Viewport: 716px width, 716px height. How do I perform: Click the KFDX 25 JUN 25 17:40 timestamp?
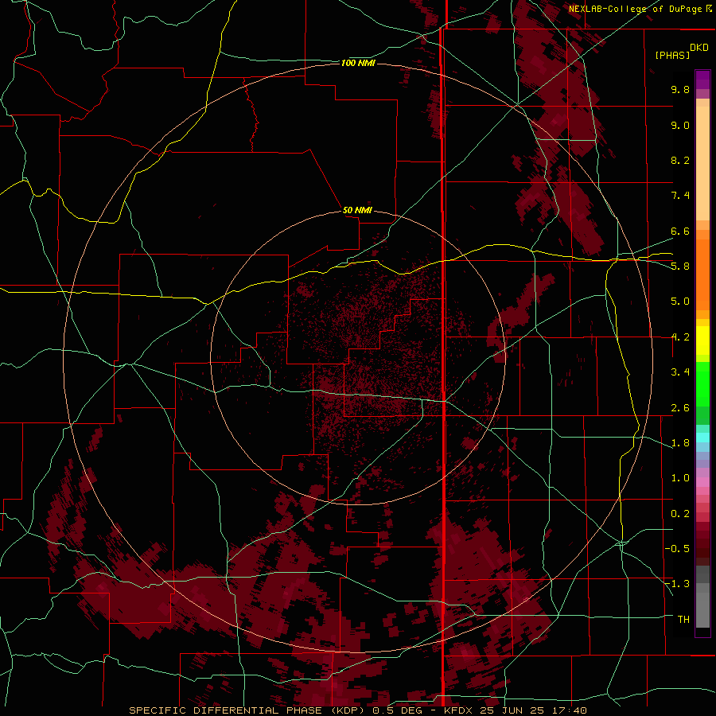(515, 710)
